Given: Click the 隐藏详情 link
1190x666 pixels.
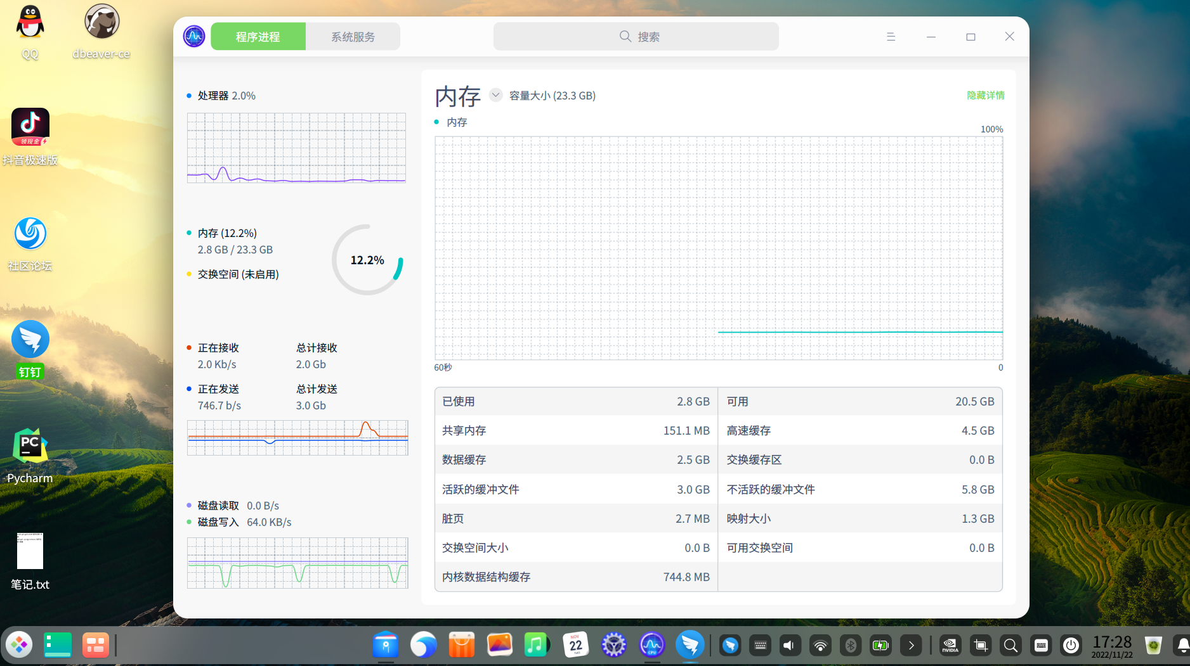Looking at the screenshot, I should (x=985, y=95).
